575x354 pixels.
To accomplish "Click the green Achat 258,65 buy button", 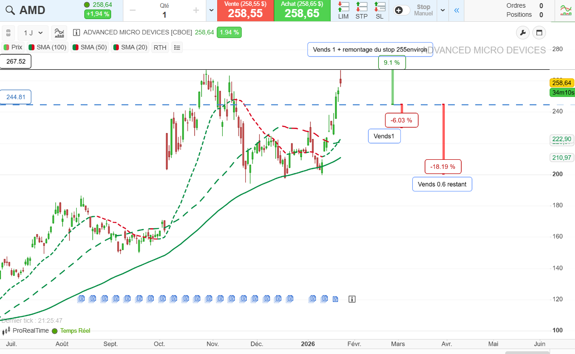I will coord(302,10).
